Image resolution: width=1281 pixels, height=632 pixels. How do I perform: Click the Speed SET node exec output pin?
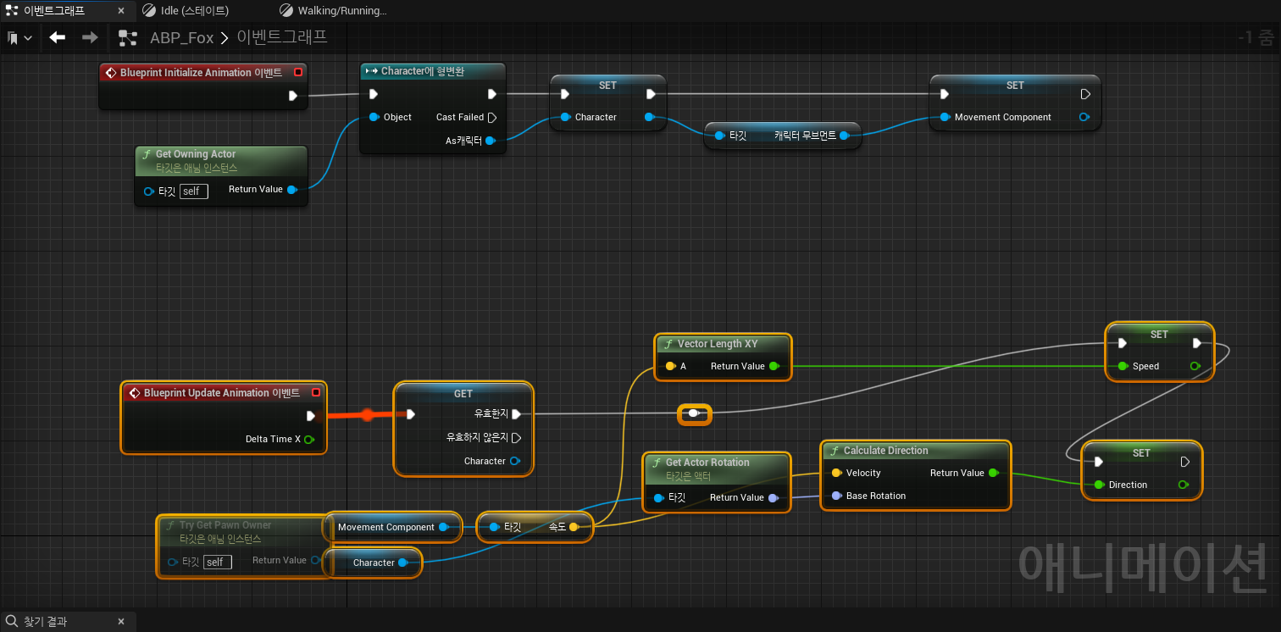pyautogui.click(x=1197, y=343)
